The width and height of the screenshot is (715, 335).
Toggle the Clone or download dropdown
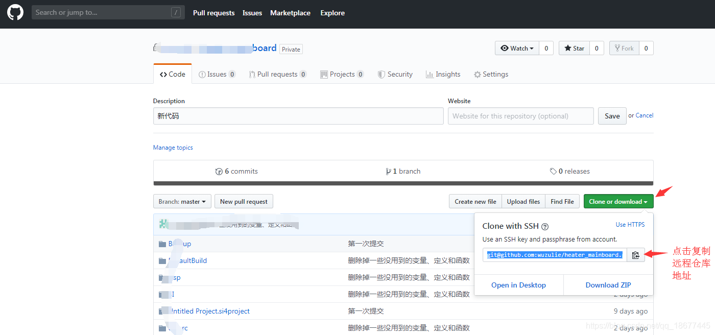618,201
